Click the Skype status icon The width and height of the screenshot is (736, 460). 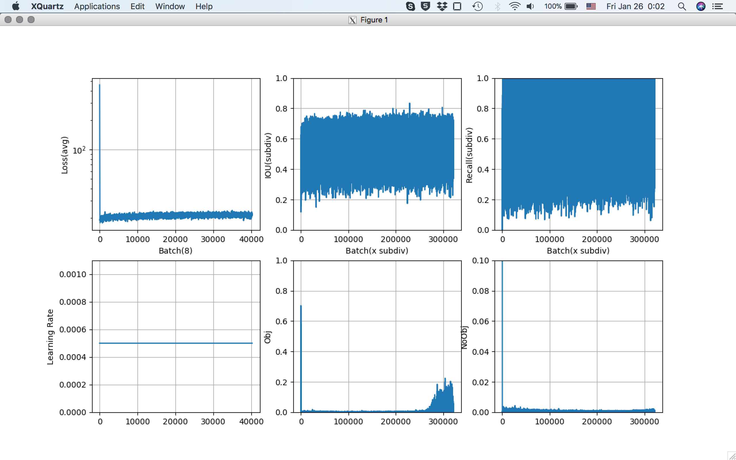(x=411, y=6)
